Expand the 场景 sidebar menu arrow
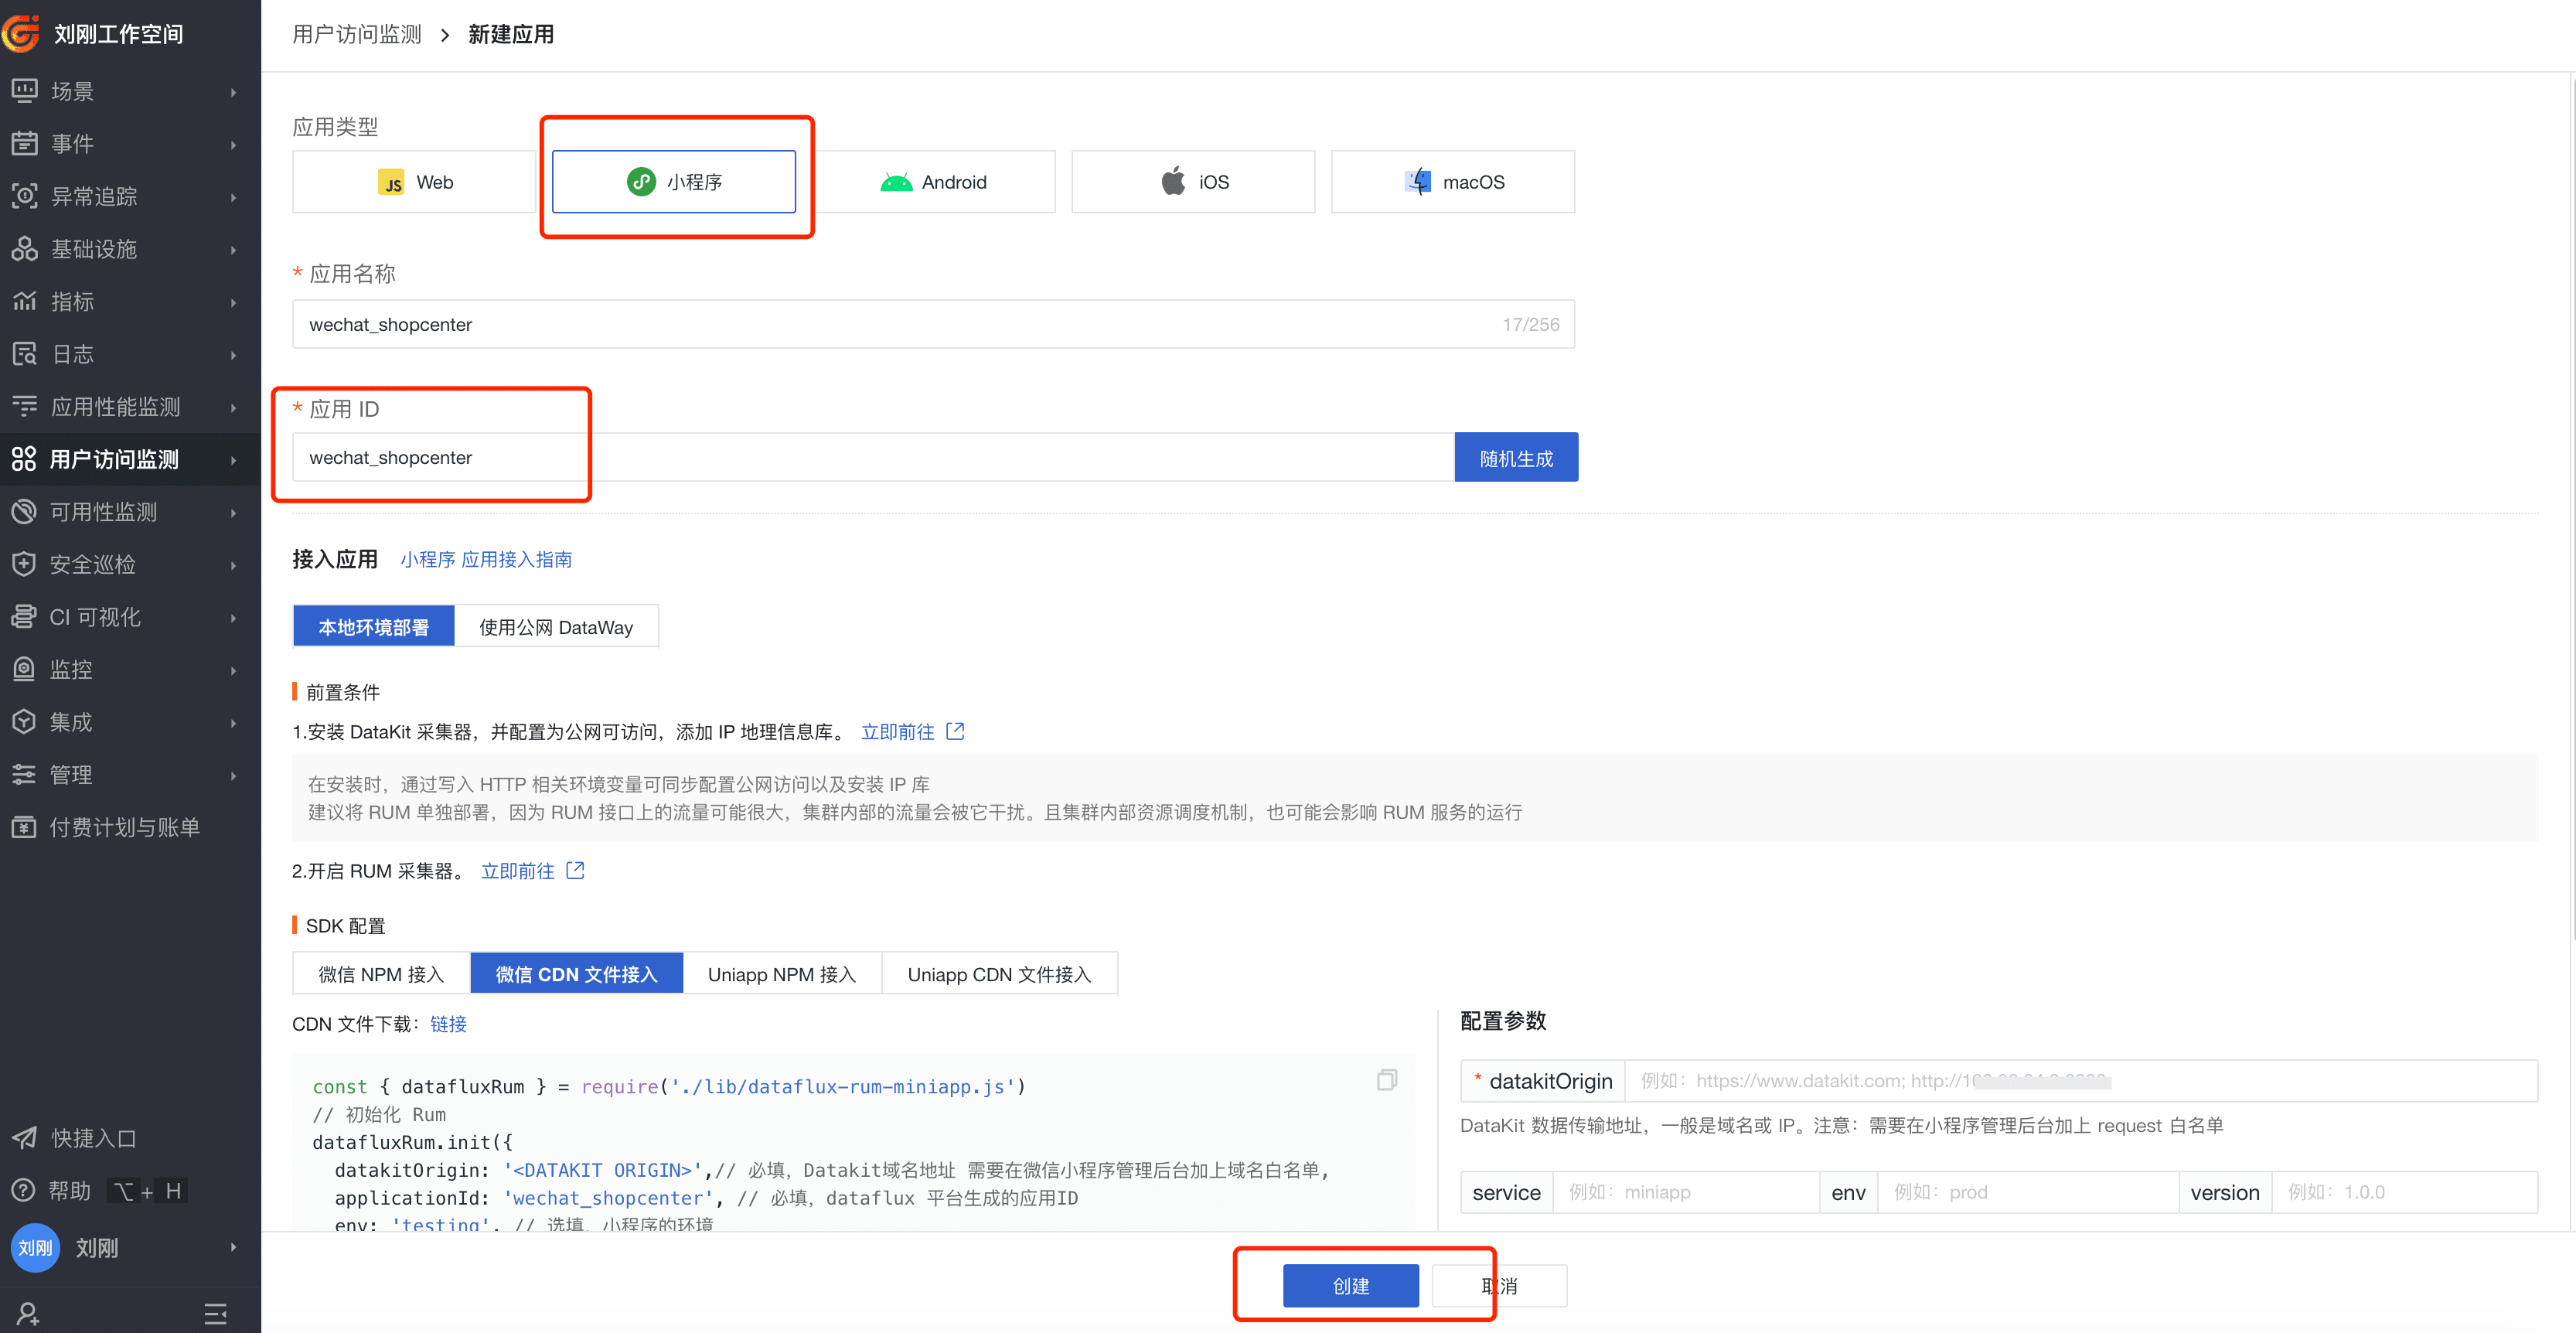2576x1333 pixels. 233,92
